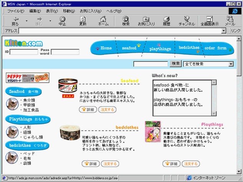Screen dimensions: 243x182
Task: Click the 検索 search button on page
Action: 176,64
